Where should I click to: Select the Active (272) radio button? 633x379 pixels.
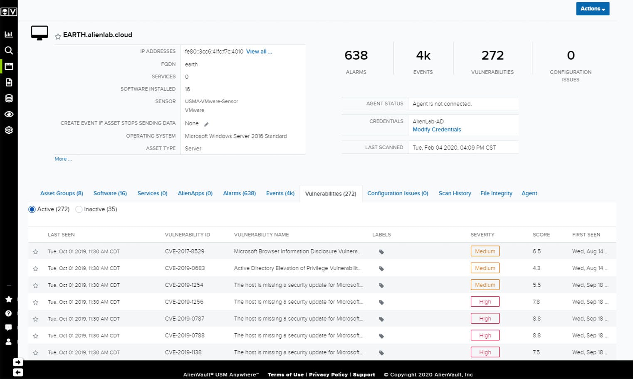point(32,209)
